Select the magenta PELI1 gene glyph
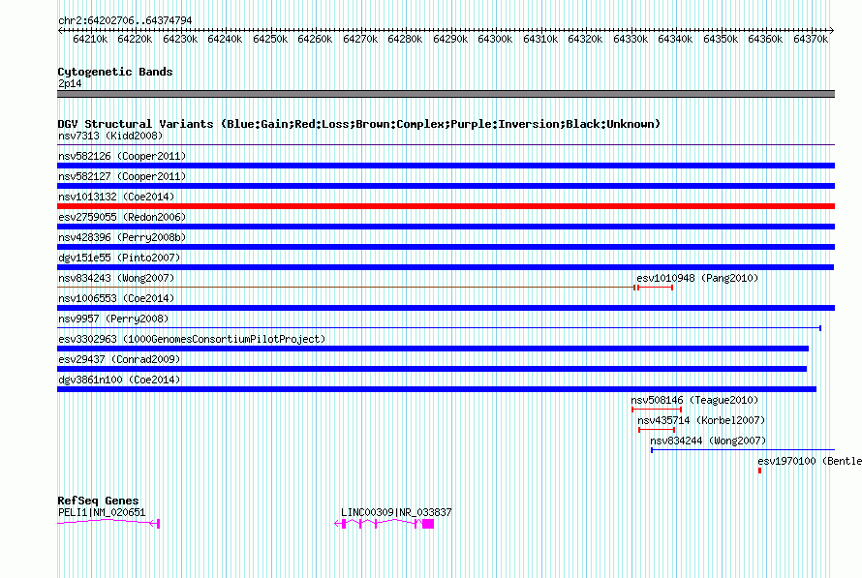Viewport: 862px width, 578px height. coord(108,523)
